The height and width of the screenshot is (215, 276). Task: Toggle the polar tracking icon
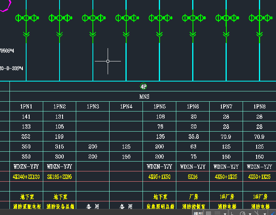243,213
